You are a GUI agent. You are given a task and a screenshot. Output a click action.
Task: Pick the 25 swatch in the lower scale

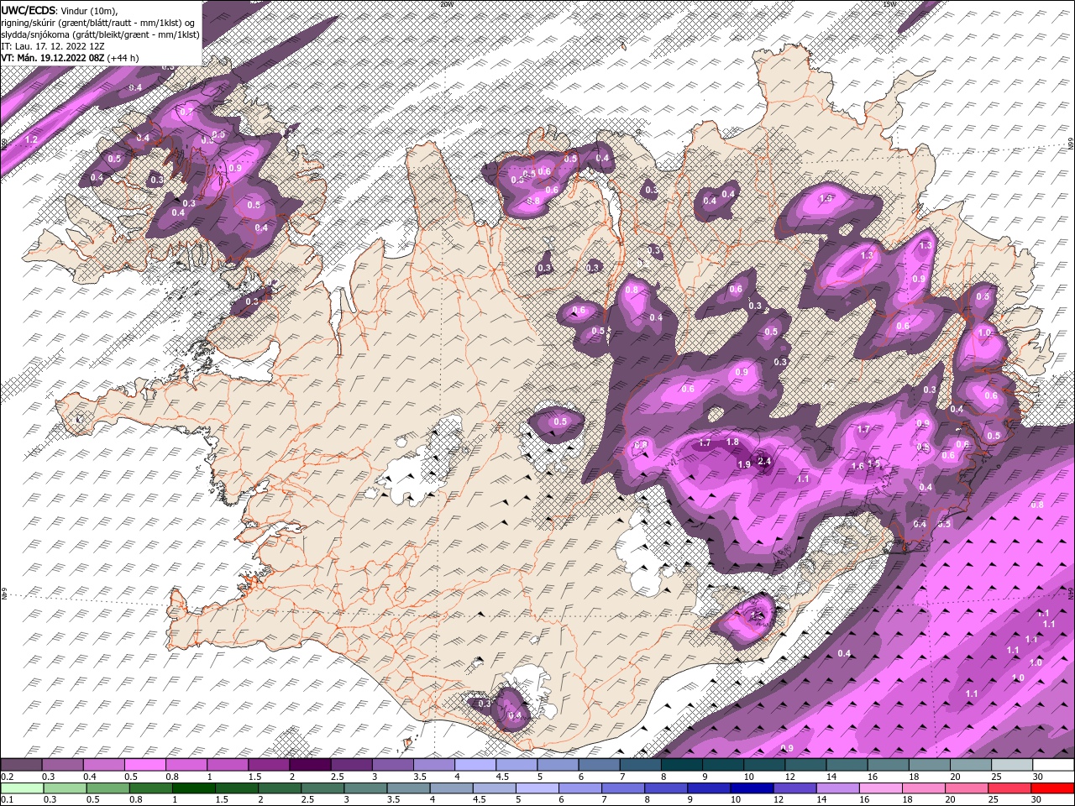tap(1010, 788)
